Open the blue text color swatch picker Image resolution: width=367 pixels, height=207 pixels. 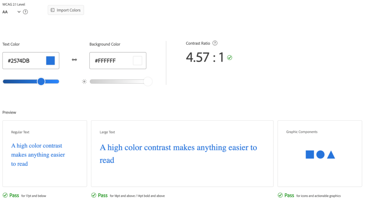click(50, 61)
